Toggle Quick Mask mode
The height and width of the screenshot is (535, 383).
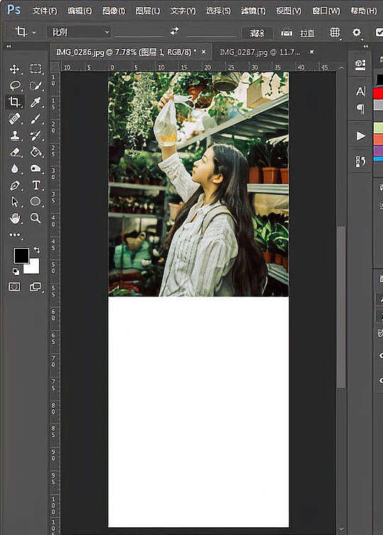[x=14, y=287]
